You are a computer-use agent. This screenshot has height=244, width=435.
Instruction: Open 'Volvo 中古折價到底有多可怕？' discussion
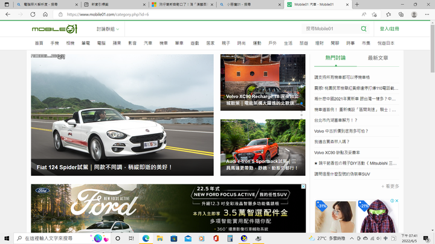pos(341,131)
